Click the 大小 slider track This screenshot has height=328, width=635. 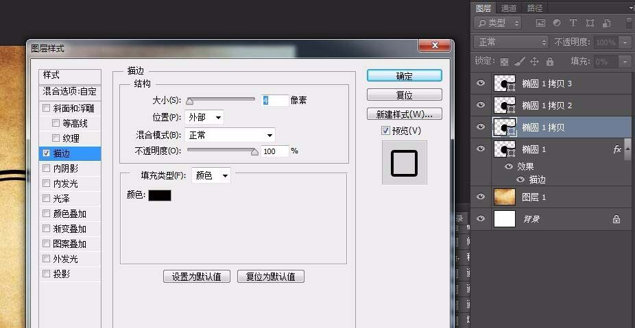click(220, 99)
